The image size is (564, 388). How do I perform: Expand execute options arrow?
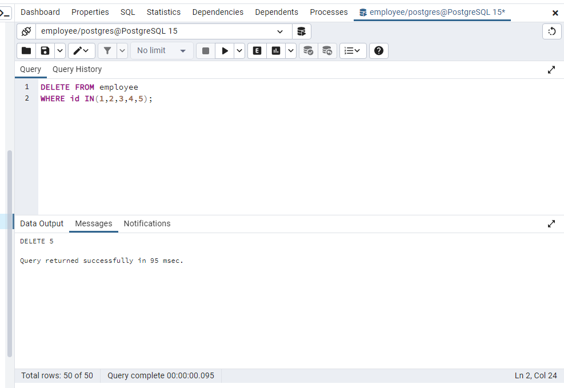click(x=239, y=51)
